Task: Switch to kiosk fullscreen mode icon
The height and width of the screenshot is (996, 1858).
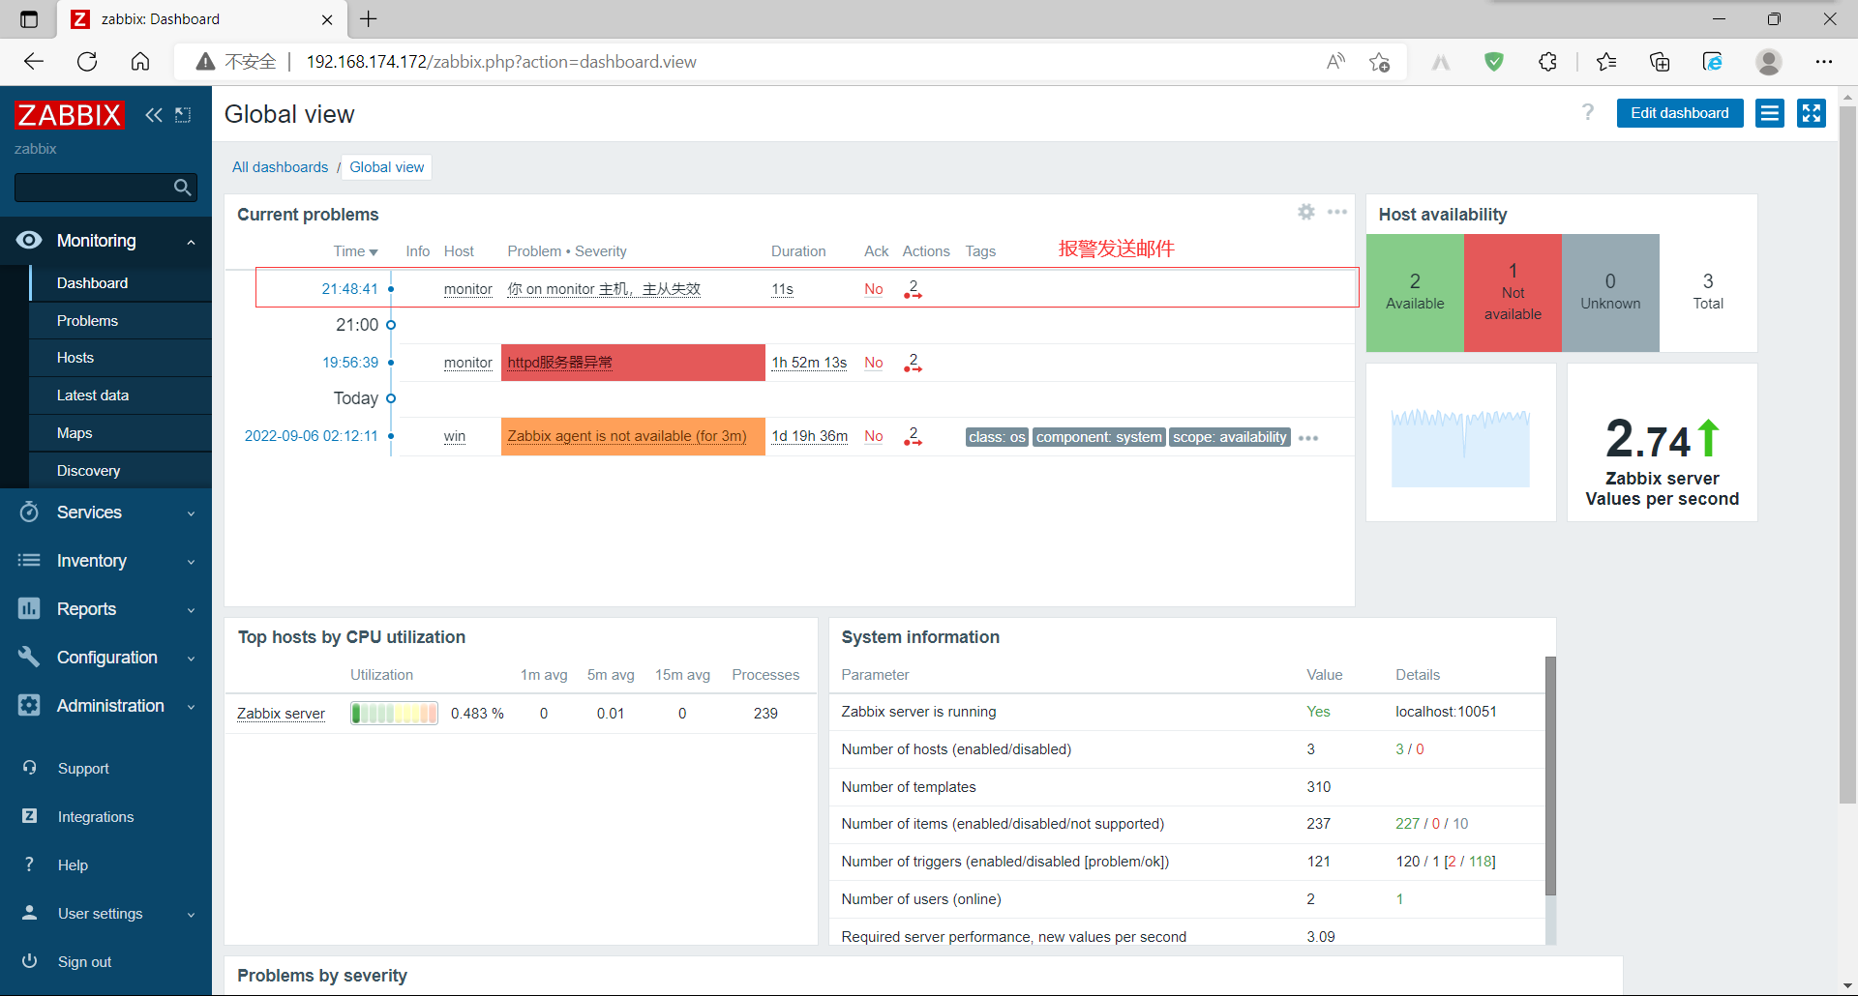Action: coord(1812,113)
